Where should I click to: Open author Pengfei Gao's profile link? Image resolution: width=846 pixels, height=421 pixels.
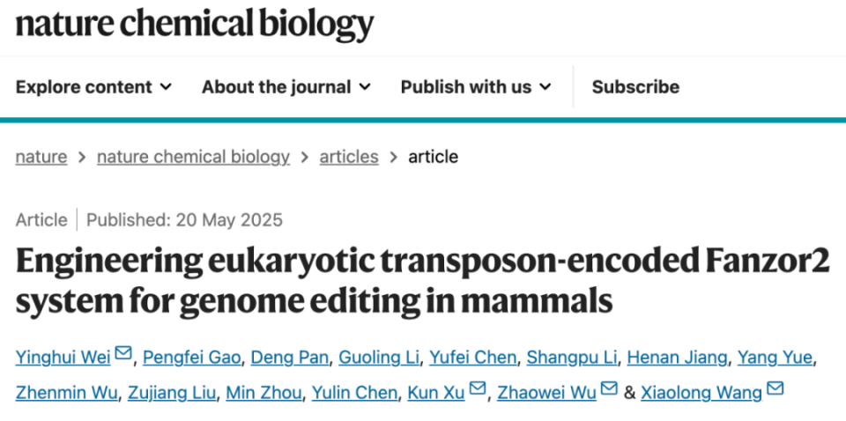point(191,358)
